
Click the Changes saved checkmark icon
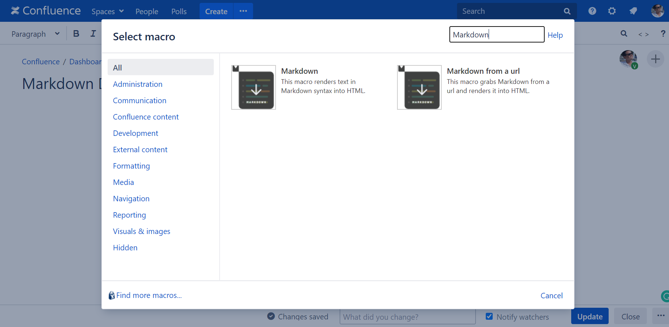click(271, 316)
